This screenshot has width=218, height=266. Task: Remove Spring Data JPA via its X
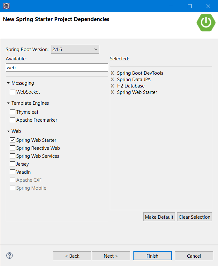pos(112,80)
